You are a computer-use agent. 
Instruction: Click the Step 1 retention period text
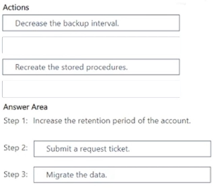(112, 121)
